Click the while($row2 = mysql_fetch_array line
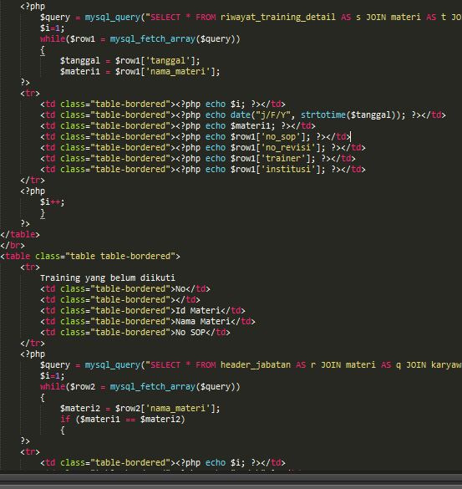 (140, 387)
